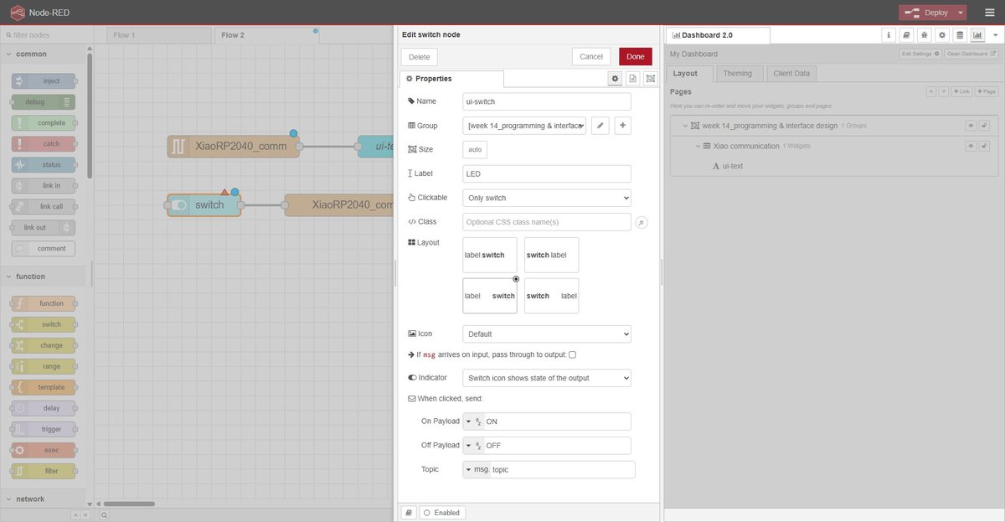Click the add Page button
This screenshot has width=1005, height=522.
point(987,91)
